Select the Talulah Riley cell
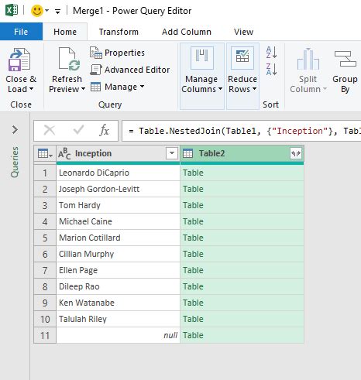 pos(118,319)
